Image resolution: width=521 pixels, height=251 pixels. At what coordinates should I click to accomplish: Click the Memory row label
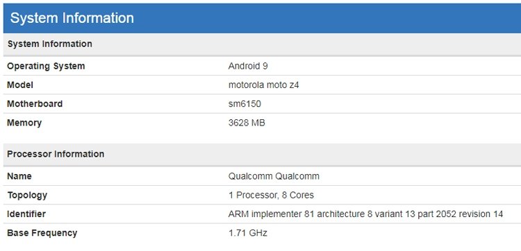pos(24,123)
